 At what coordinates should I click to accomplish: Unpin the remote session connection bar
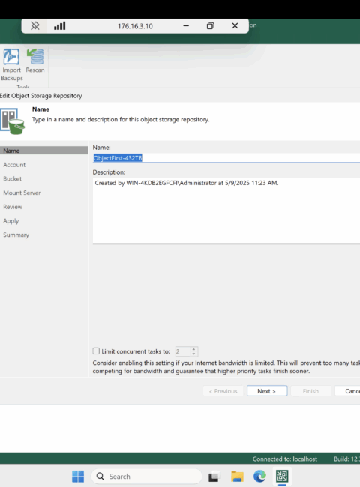(x=34, y=26)
